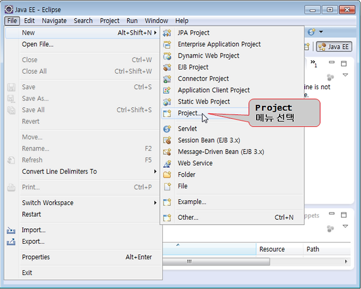This screenshot has width=361, height=289.
Task: Click the Enterprise Application Project icon
Action: [x=167, y=44]
